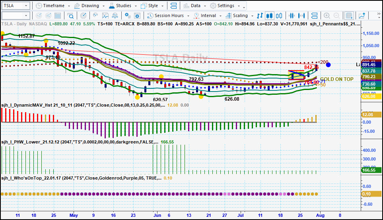Open the Style menu
Image resolution: width=383 pixels, height=220 pixels.
(152, 6)
